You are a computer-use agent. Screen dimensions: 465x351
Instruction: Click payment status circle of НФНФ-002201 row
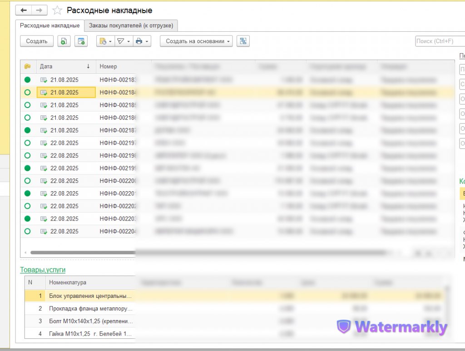click(x=28, y=193)
